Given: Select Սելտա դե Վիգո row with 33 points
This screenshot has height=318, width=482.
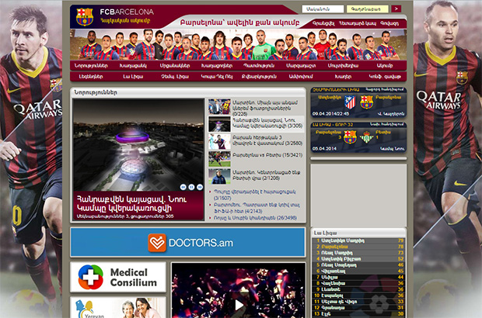Looking at the screenshot, I should tap(358, 302).
